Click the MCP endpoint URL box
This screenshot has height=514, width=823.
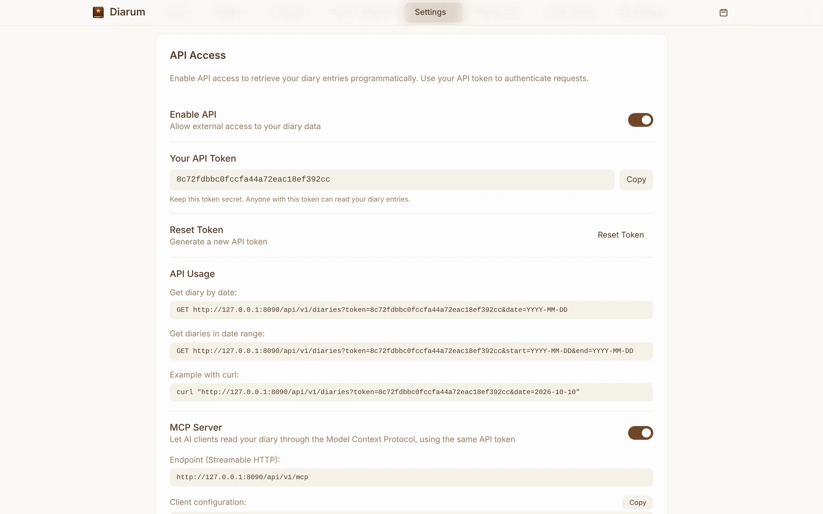coord(411,477)
